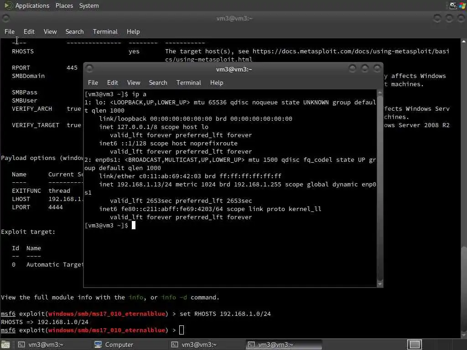Click the metasploit docs URL text
The height and width of the screenshot is (350, 467).
(x=351, y=51)
